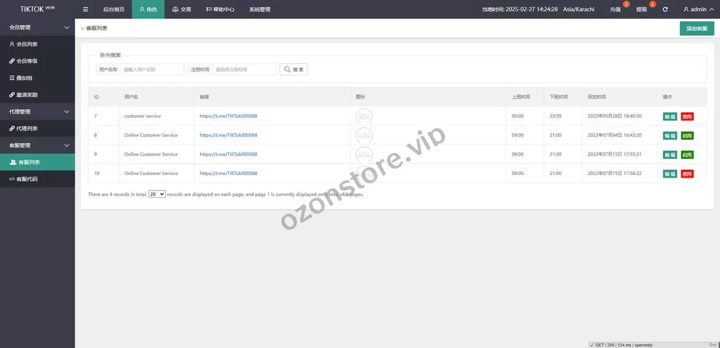Click the 搜索 search button
720x348 pixels.
294,69
